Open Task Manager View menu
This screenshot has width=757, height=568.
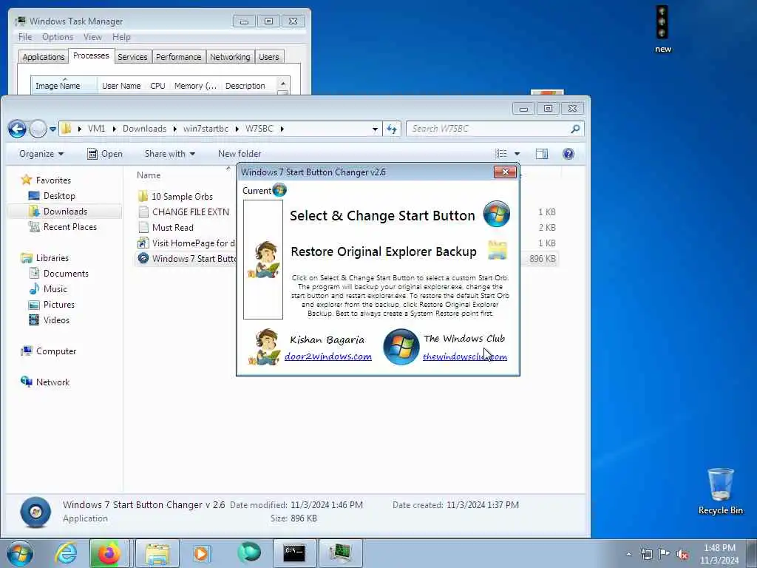92,37
